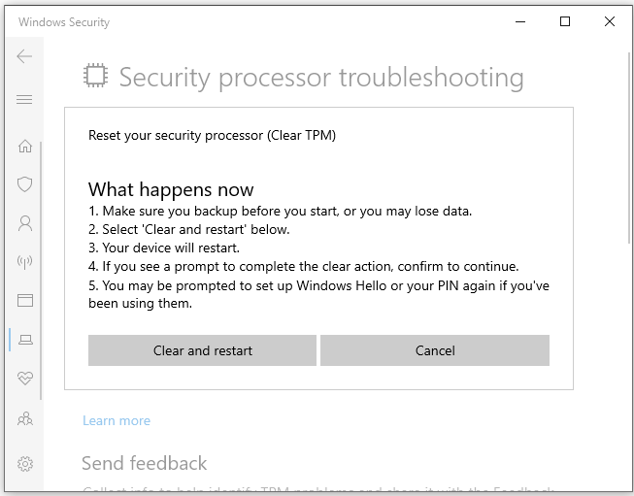
Task: Open Device performance & health heart icon
Action: 25,379
